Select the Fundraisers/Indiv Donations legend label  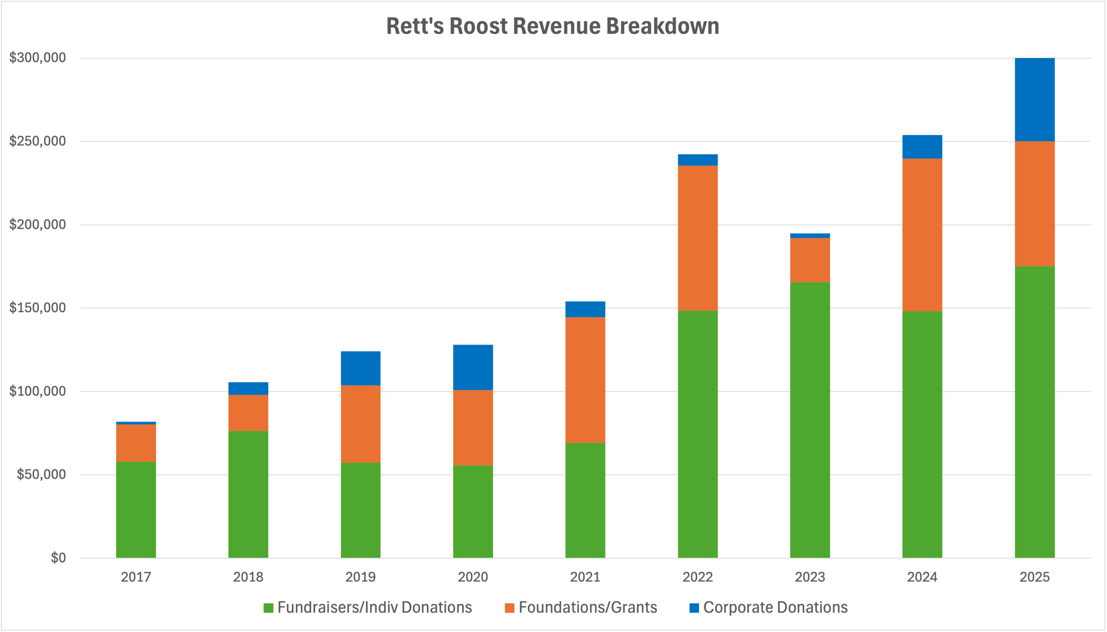374,607
